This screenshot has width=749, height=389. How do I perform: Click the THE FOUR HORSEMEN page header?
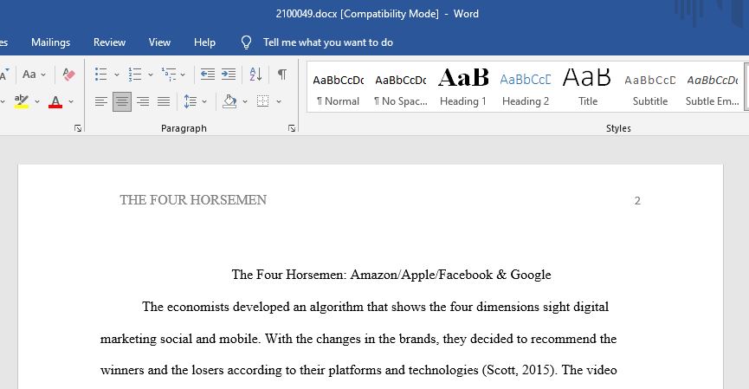click(193, 200)
